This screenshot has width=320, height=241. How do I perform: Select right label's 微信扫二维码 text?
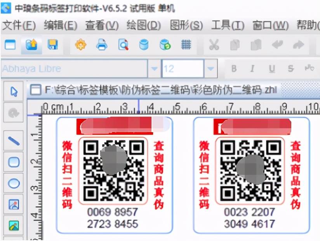click(204, 175)
